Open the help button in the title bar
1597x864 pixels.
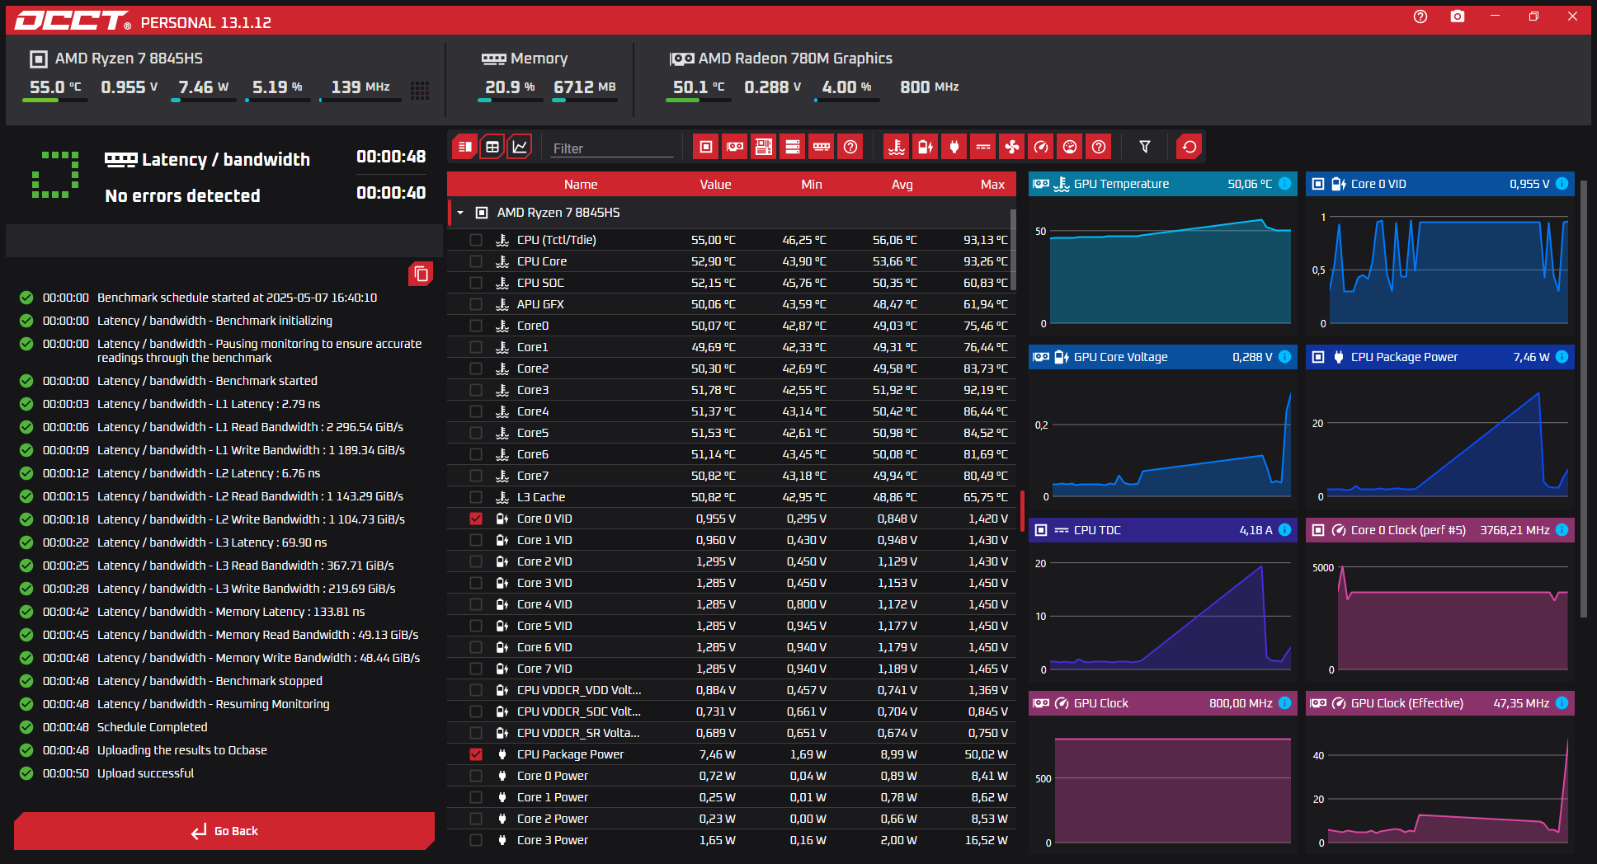coord(1420,16)
